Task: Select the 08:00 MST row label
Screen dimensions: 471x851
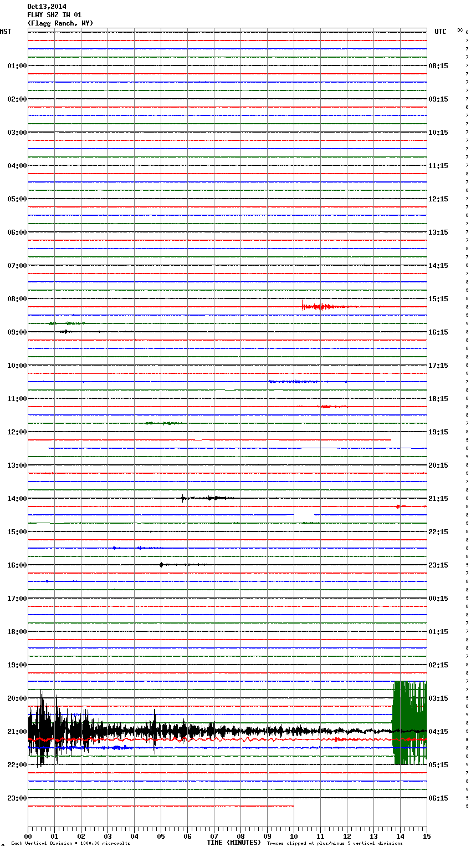Action: pos(17,299)
